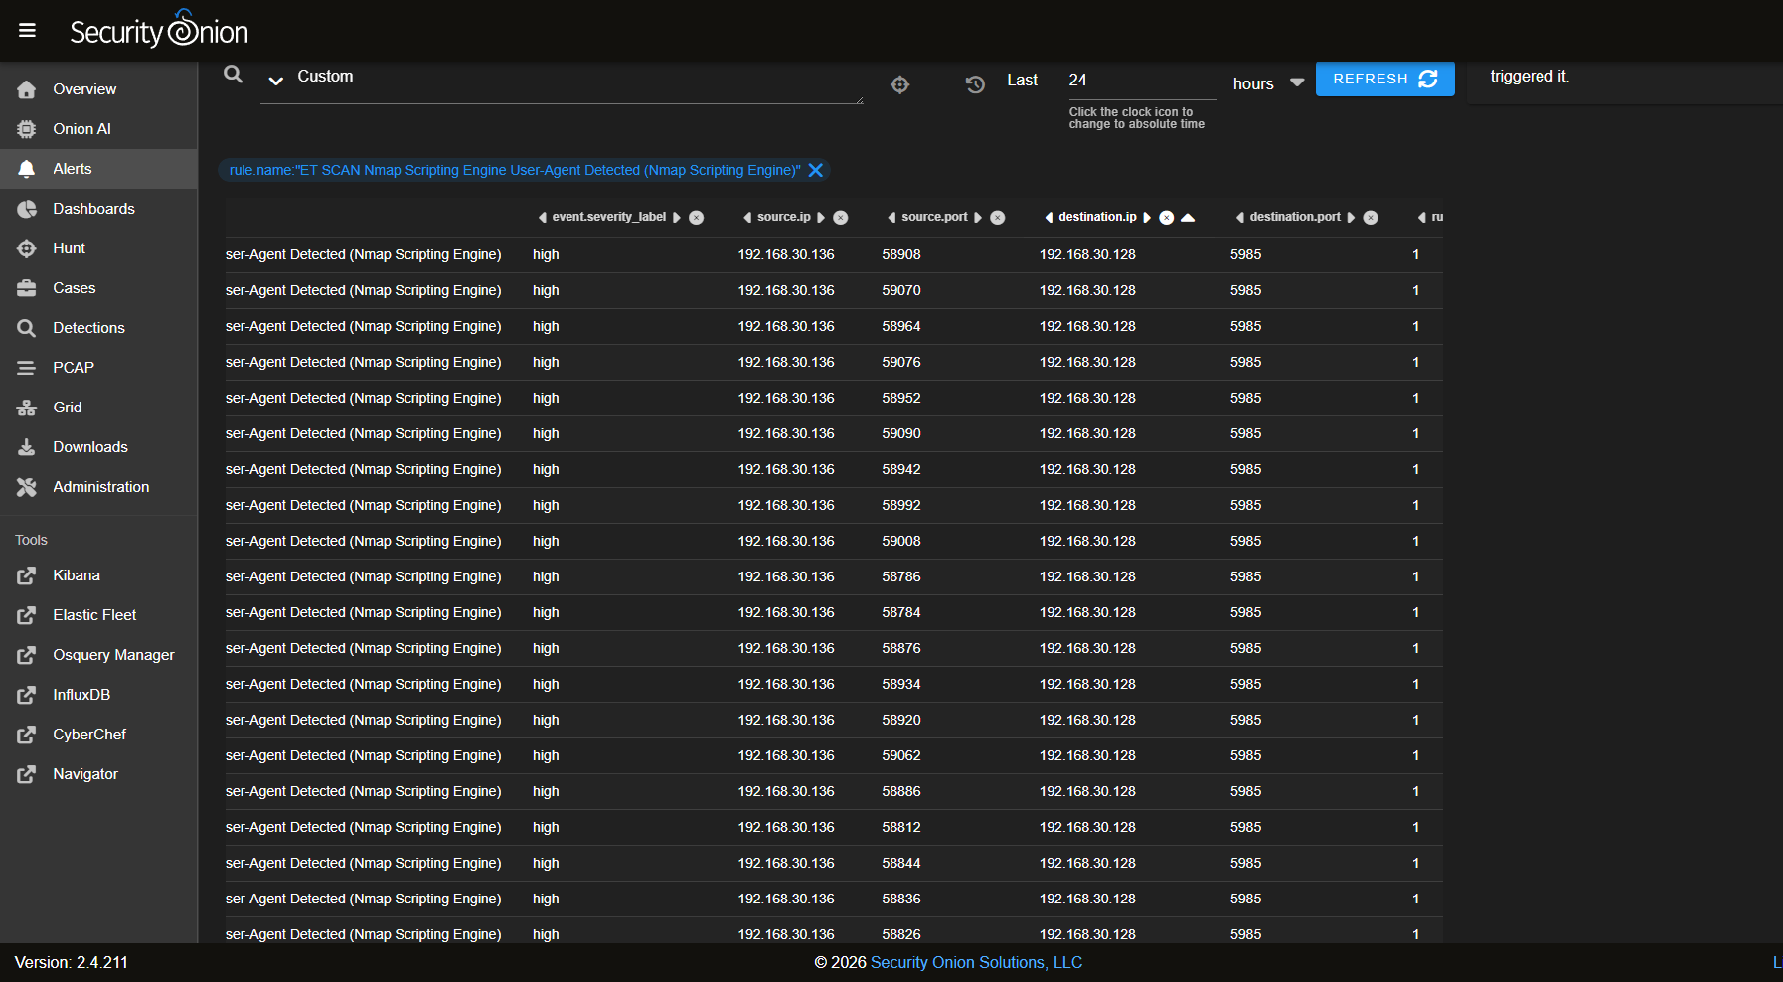Open Hunt in the sidebar
Screen dimensions: 1783x982
98,248
